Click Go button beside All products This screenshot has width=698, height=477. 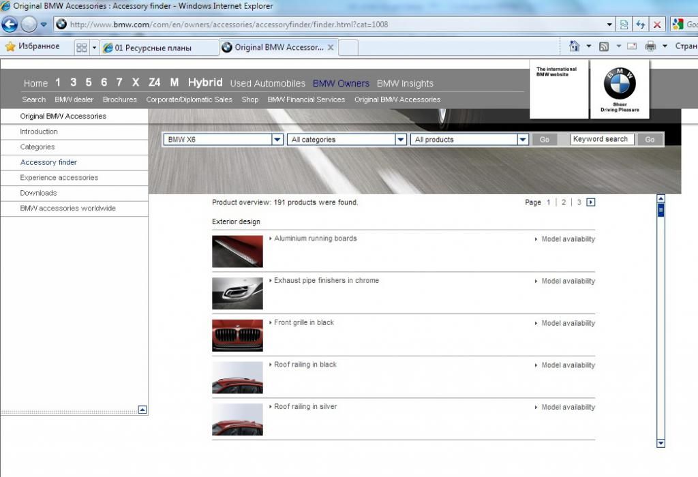(545, 140)
